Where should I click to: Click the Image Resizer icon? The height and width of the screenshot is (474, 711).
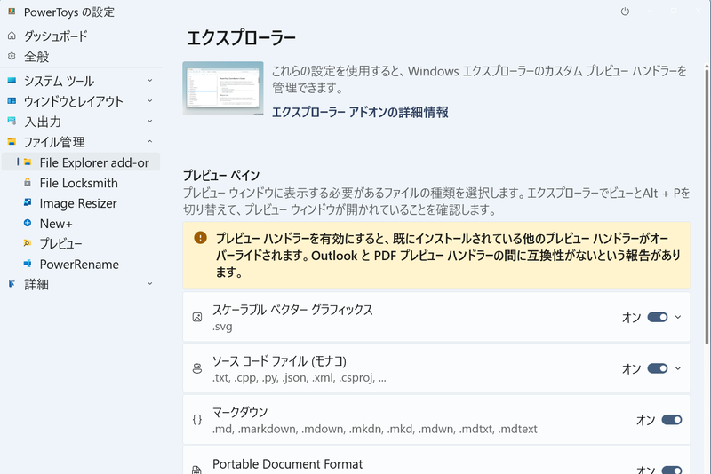tap(28, 202)
